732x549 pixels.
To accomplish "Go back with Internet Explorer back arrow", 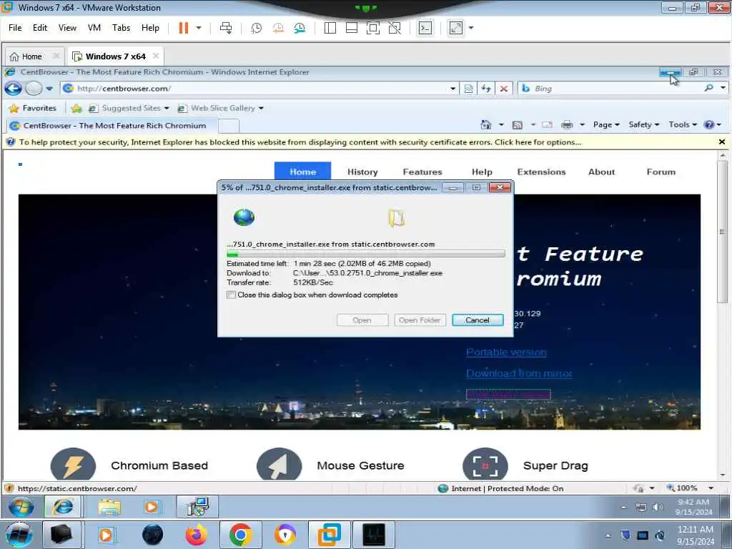I will click(x=13, y=88).
